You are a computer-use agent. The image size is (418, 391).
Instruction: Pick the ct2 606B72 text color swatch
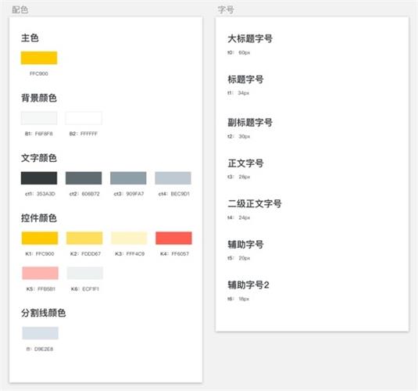click(x=84, y=178)
